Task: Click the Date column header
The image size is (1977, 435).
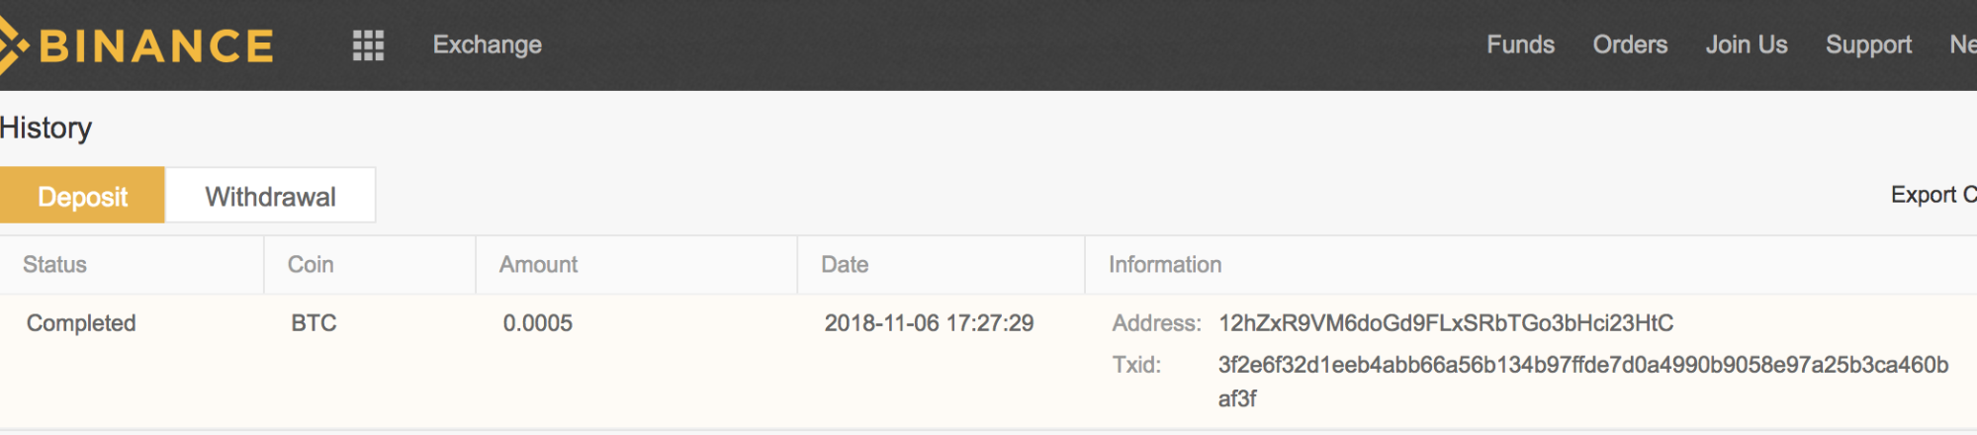Action: tap(845, 264)
